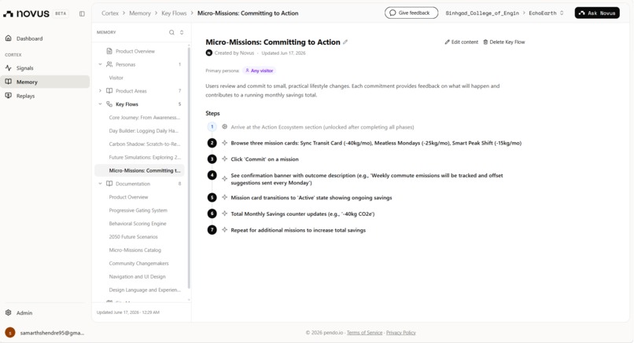Click the Novus logo
The width and height of the screenshot is (634, 343).
pyautogui.click(x=26, y=13)
